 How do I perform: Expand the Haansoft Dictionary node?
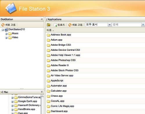pyautogui.click(x=12, y=106)
